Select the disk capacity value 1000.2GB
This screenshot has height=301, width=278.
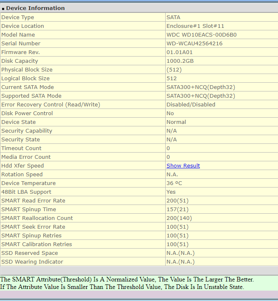(180, 61)
